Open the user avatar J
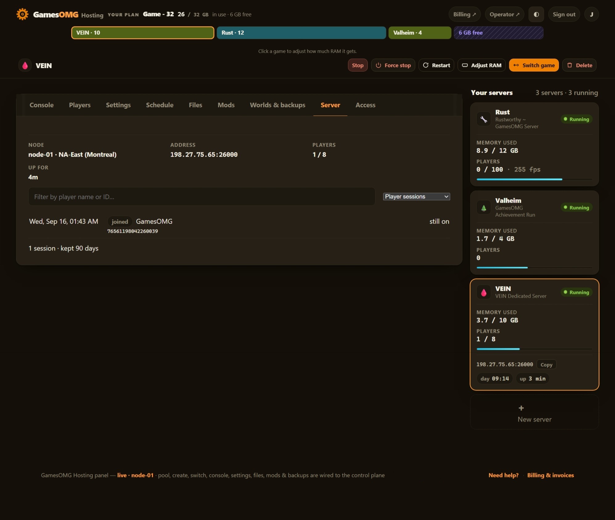Screen dimensions: 615x520 (x=591, y=14)
